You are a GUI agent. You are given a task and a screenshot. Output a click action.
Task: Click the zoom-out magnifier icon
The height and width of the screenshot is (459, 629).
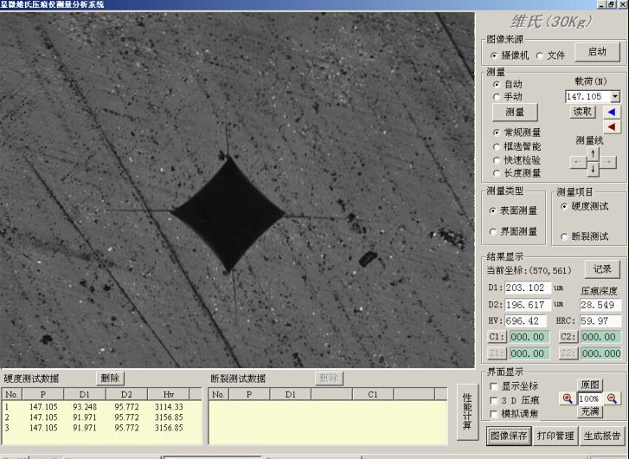pyautogui.click(x=612, y=398)
